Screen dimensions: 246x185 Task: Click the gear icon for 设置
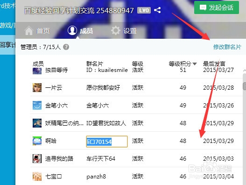(x=116, y=30)
